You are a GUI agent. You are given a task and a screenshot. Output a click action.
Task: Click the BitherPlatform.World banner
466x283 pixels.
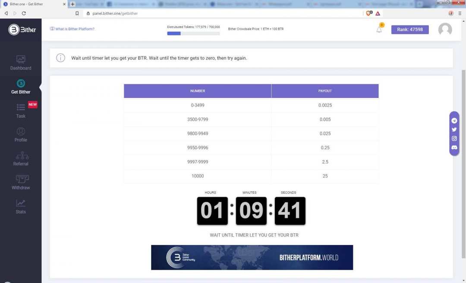(252, 258)
